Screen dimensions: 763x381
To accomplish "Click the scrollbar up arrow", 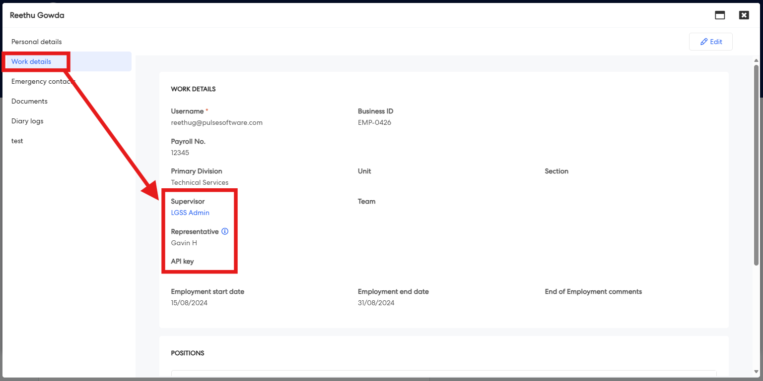I will tap(756, 60).
